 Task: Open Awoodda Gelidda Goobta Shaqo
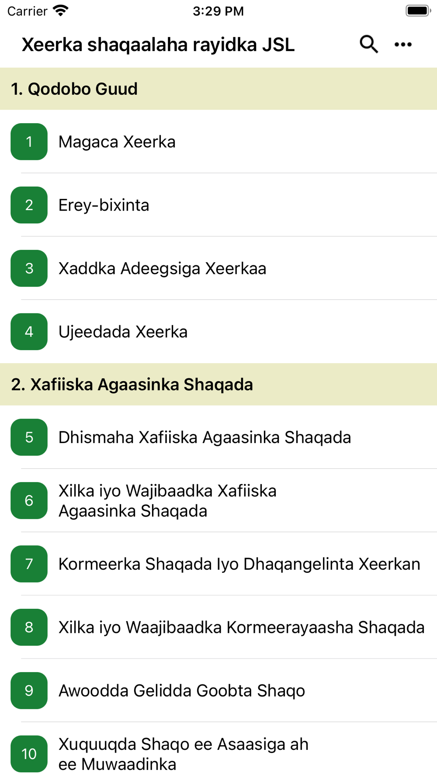pyautogui.click(x=182, y=690)
